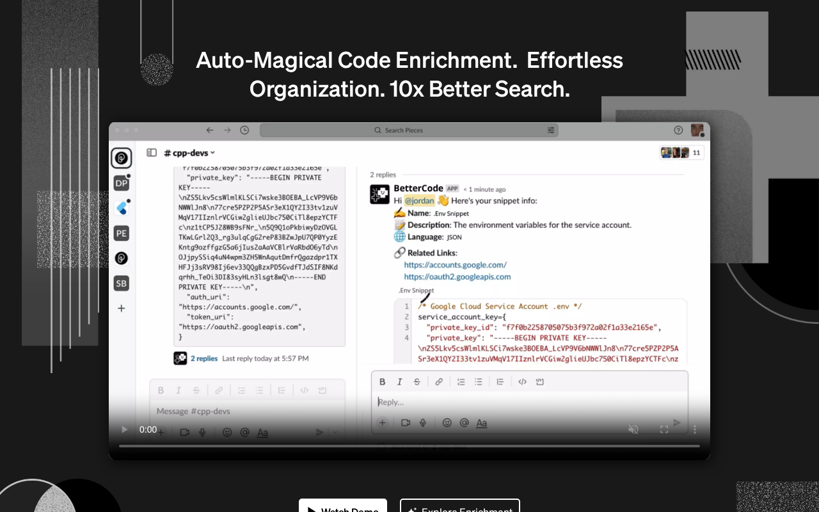Open the emoji picker in the #cpp-devs composer
Viewport: 819px width, 512px height.
(227, 433)
